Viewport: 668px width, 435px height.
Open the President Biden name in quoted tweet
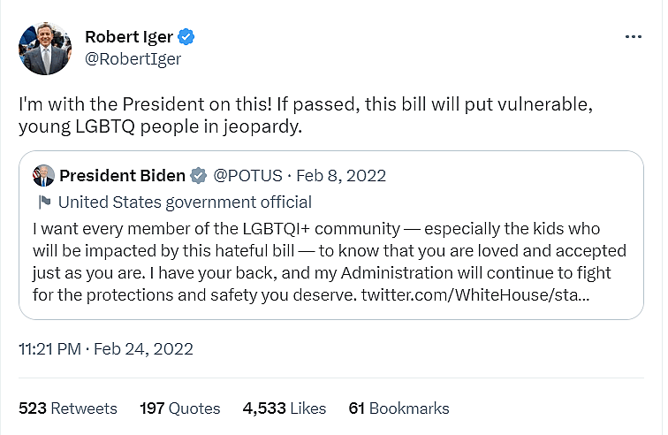click(x=122, y=175)
